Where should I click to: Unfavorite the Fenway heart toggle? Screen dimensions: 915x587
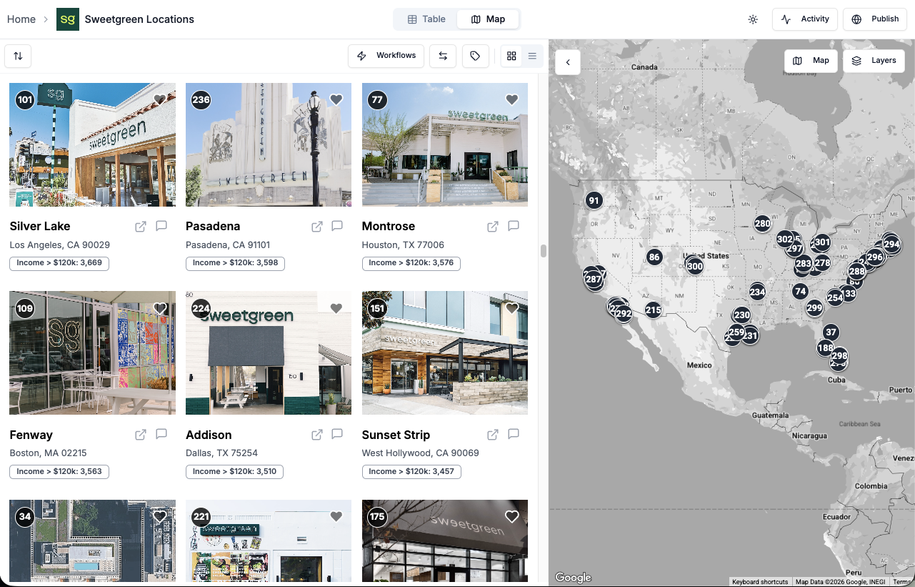click(x=159, y=308)
